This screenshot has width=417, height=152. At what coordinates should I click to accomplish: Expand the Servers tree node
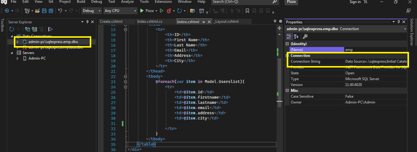[11, 53]
